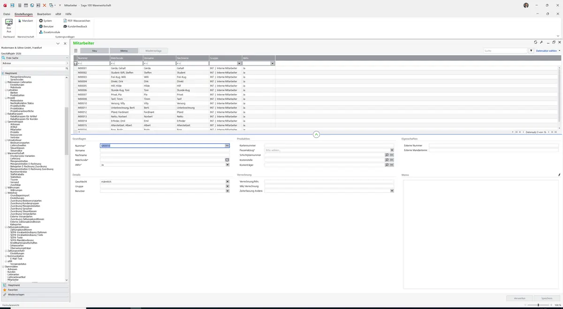Click the ellipsis button next to Nummer field
The image size is (563, 309).
(227, 146)
